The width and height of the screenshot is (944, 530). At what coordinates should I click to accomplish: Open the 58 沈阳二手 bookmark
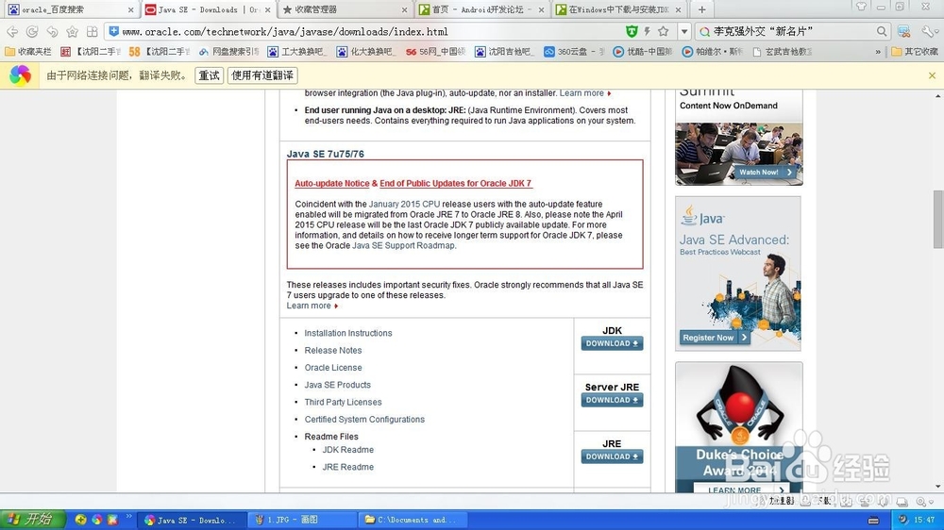tap(159, 52)
